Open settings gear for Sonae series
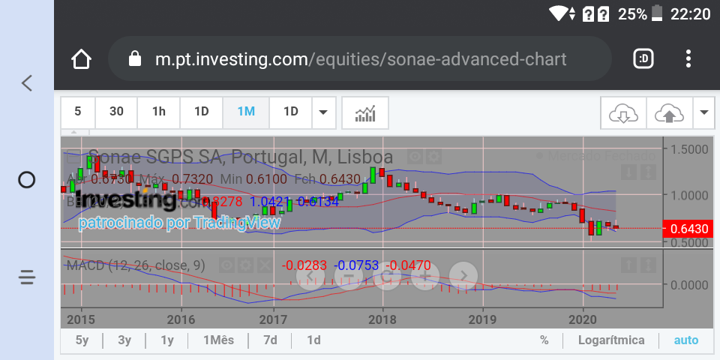 433,157
